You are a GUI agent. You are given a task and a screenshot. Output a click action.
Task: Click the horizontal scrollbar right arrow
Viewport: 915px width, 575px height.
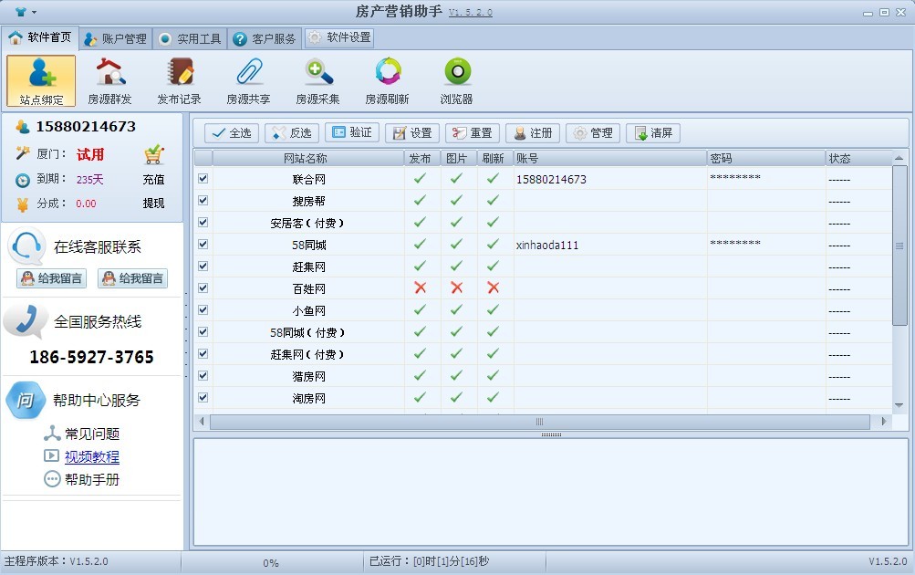click(882, 422)
